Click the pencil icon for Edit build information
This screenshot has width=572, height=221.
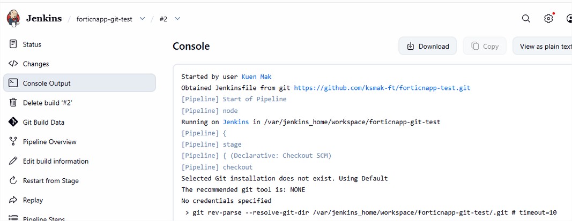13,161
